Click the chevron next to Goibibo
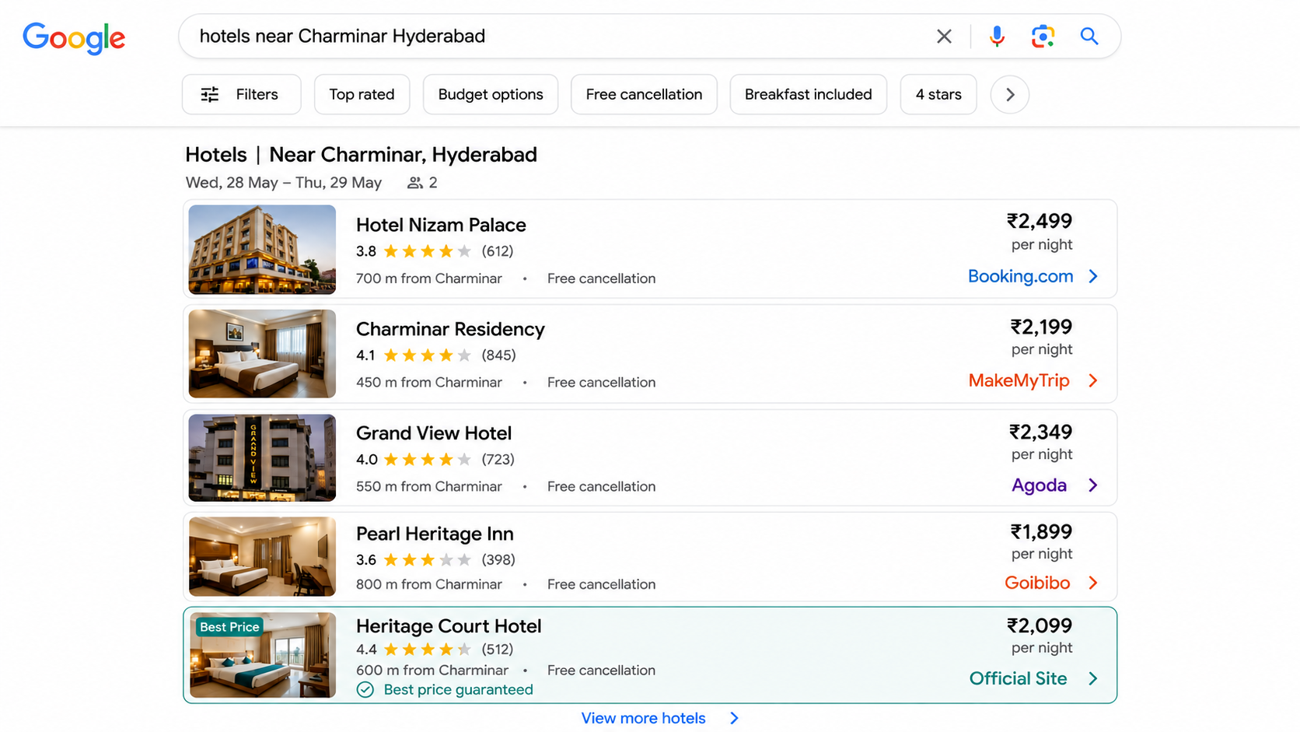The image size is (1300, 732). (1093, 583)
